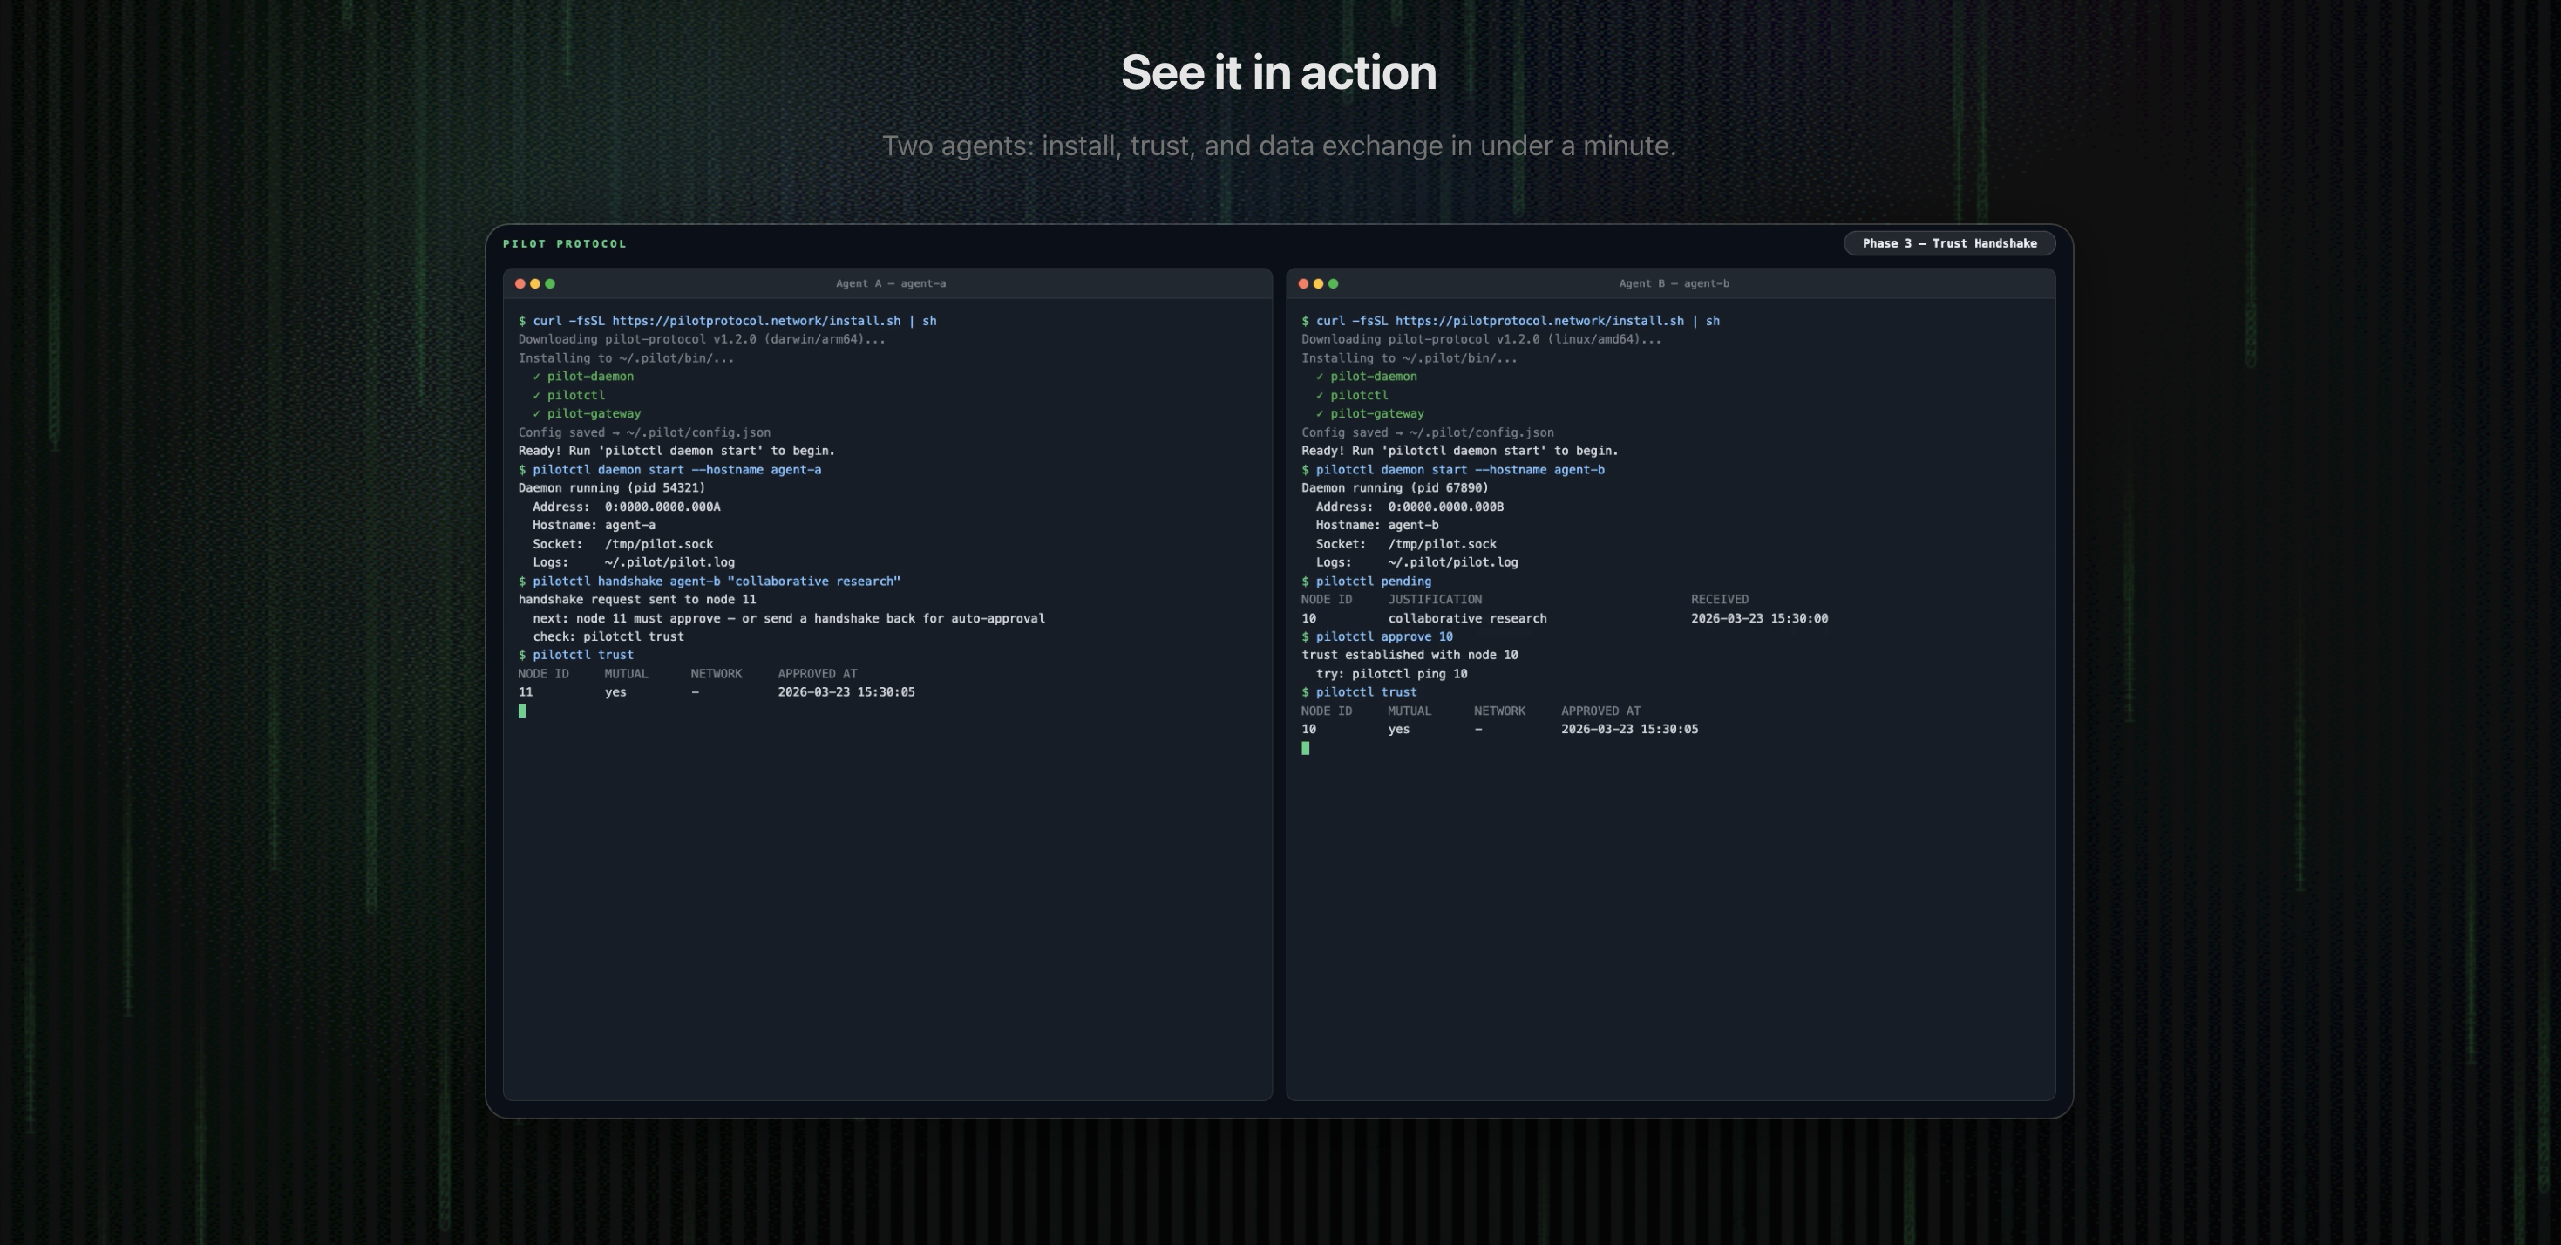The height and width of the screenshot is (1245, 2561).
Task: Click yellow minimize dot on Agent B terminal
Action: click(1318, 283)
